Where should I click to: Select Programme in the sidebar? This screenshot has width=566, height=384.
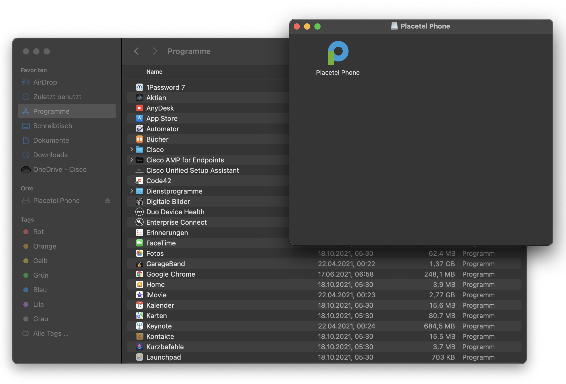click(67, 111)
